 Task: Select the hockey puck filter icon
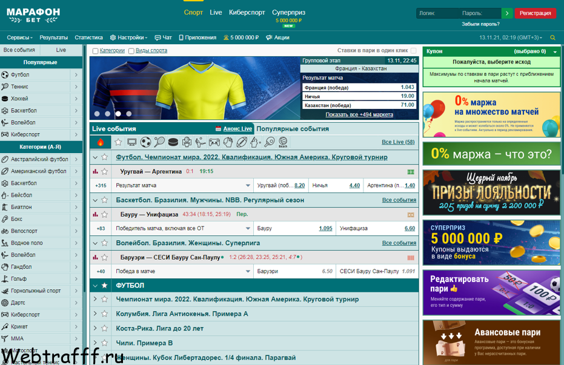tap(173, 142)
